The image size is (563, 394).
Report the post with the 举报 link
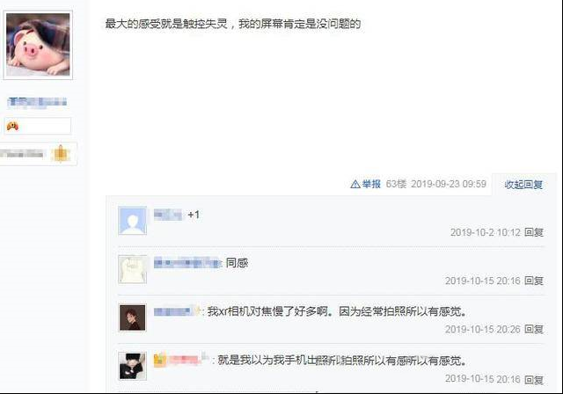[x=371, y=184]
